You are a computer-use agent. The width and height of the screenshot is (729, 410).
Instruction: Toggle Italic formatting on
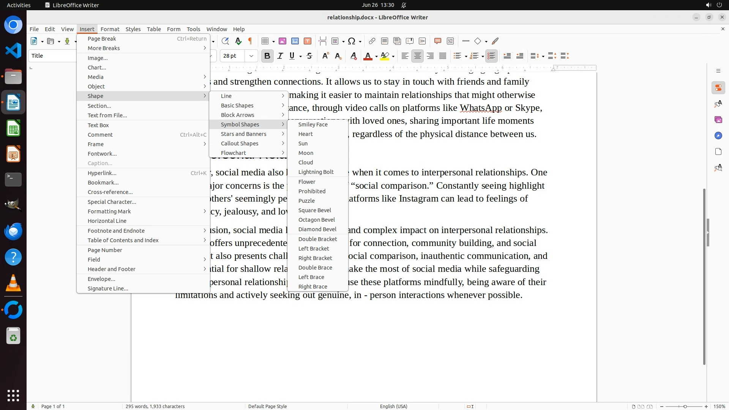point(280,56)
